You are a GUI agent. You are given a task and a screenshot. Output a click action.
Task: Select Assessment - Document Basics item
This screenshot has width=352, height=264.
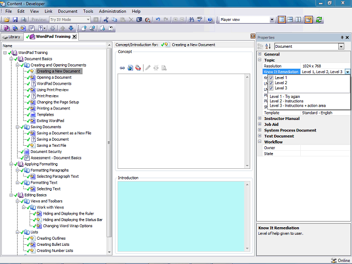point(56,158)
